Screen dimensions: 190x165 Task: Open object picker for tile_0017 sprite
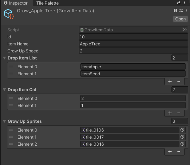point(182,137)
